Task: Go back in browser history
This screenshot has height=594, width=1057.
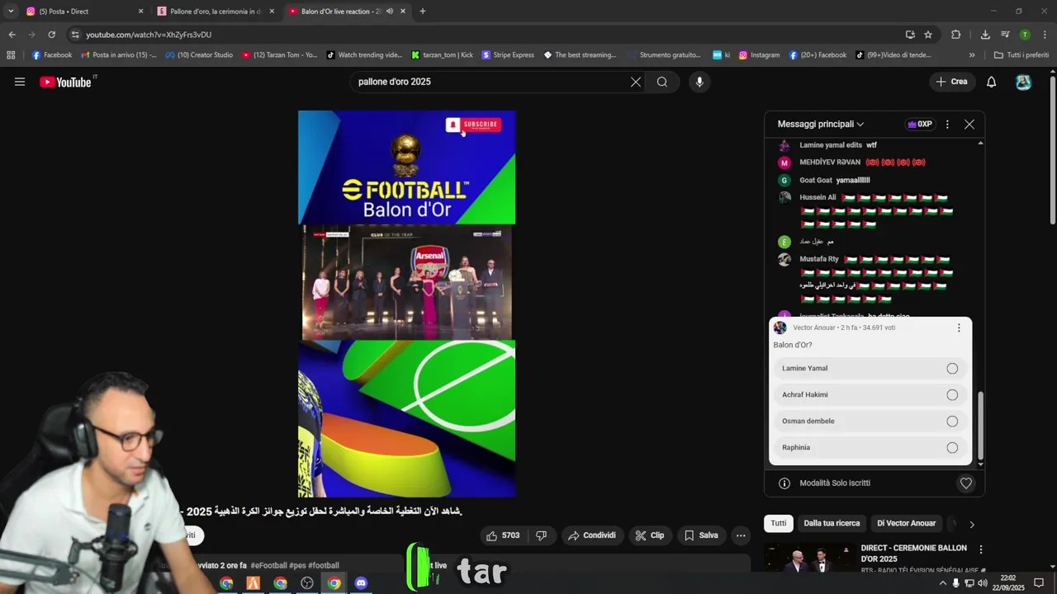Action: coord(12,35)
